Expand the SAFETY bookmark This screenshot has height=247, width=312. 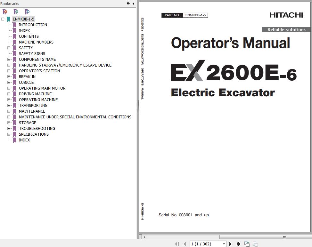(9, 48)
